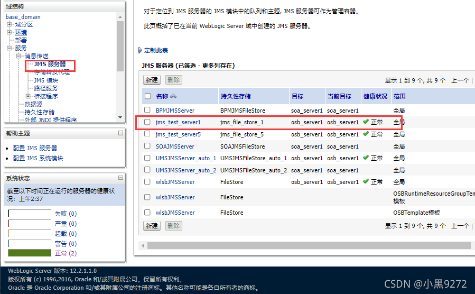Click horizontal scrollbar left arrow
Screen dimensions: 475x294
pos(143,245)
